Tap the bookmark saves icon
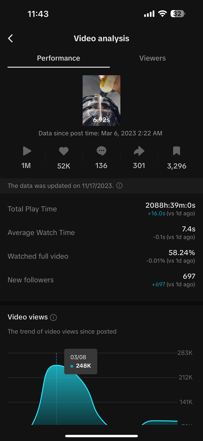Image resolution: width=203 pixels, height=441 pixels. click(177, 151)
